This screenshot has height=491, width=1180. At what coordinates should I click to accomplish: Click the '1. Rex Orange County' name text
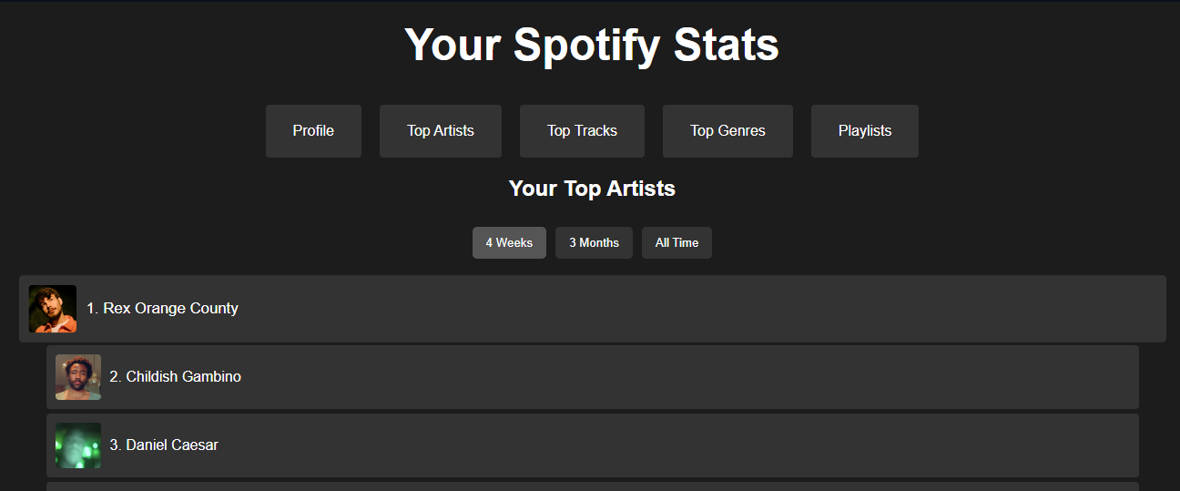162,309
